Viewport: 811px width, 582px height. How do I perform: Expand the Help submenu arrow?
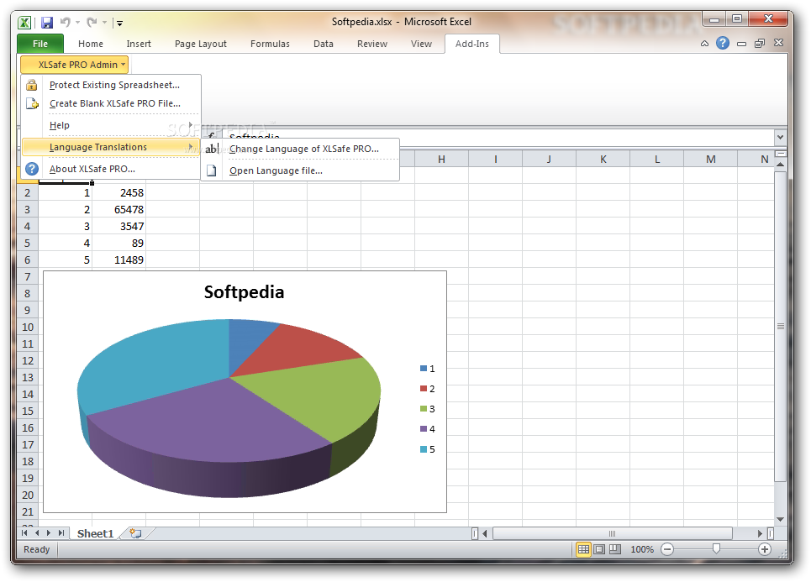[191, 125]
